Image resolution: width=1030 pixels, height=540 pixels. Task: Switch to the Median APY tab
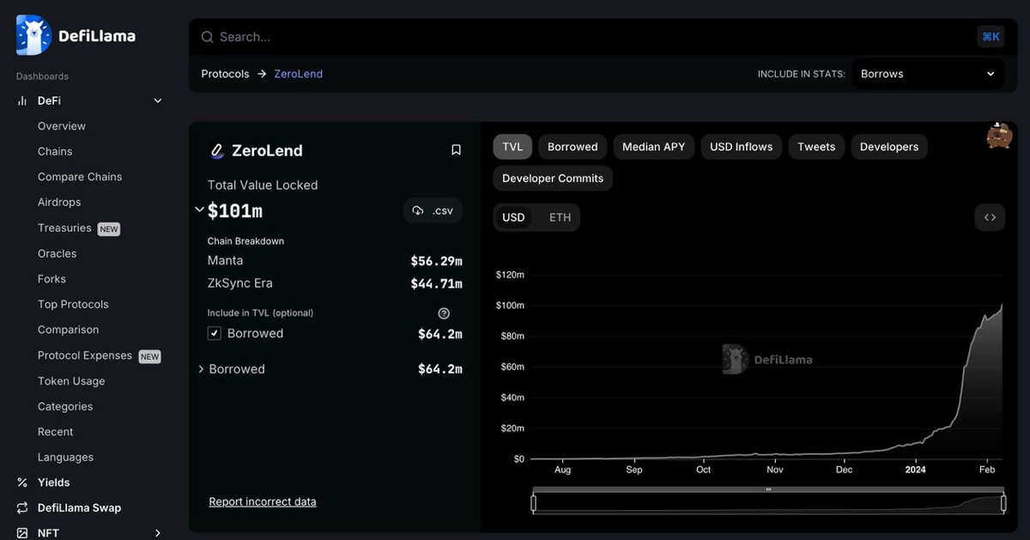[x=653, y=146]
